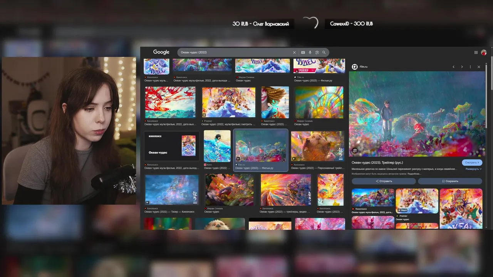Open Океан чудес (2022) — Тизер thumbnail
This screenshot has width=493, height=277.
[172, 190]
